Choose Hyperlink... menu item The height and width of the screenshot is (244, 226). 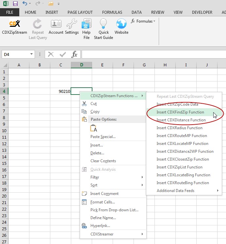pyautogui.click(x=113, y=226)
